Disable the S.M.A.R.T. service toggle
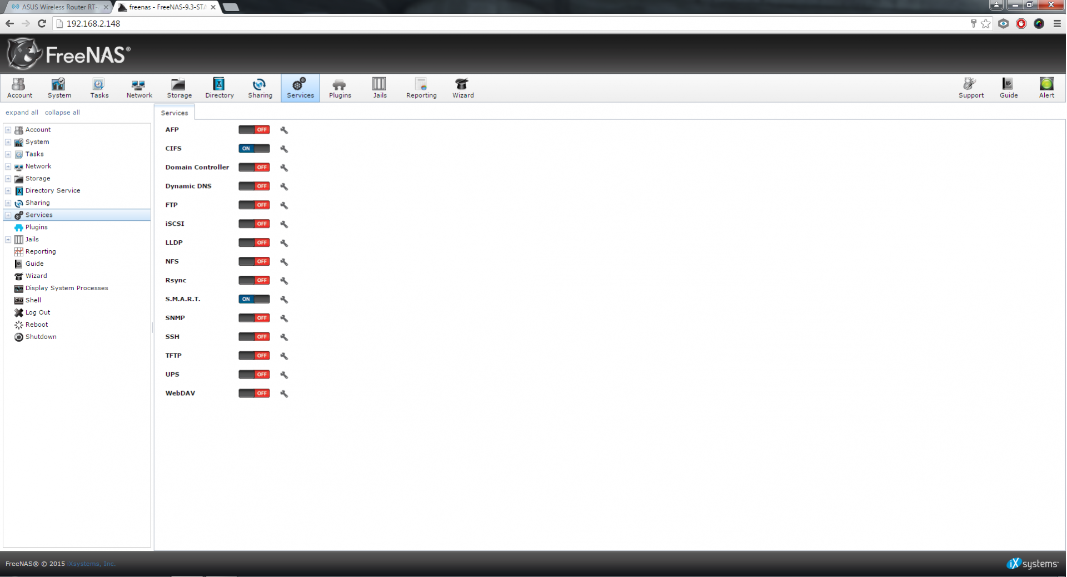 254,300
